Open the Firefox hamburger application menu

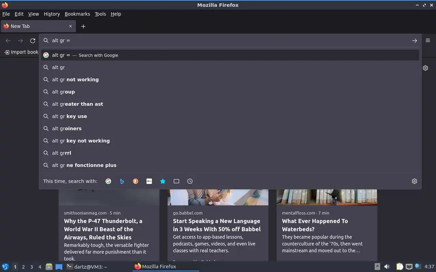pos(428,40)
